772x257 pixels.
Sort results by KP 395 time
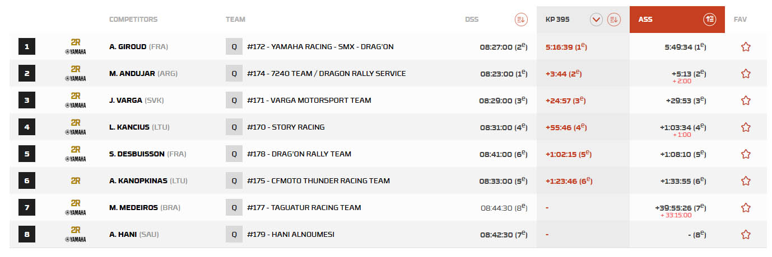click(x=614, y=20)
